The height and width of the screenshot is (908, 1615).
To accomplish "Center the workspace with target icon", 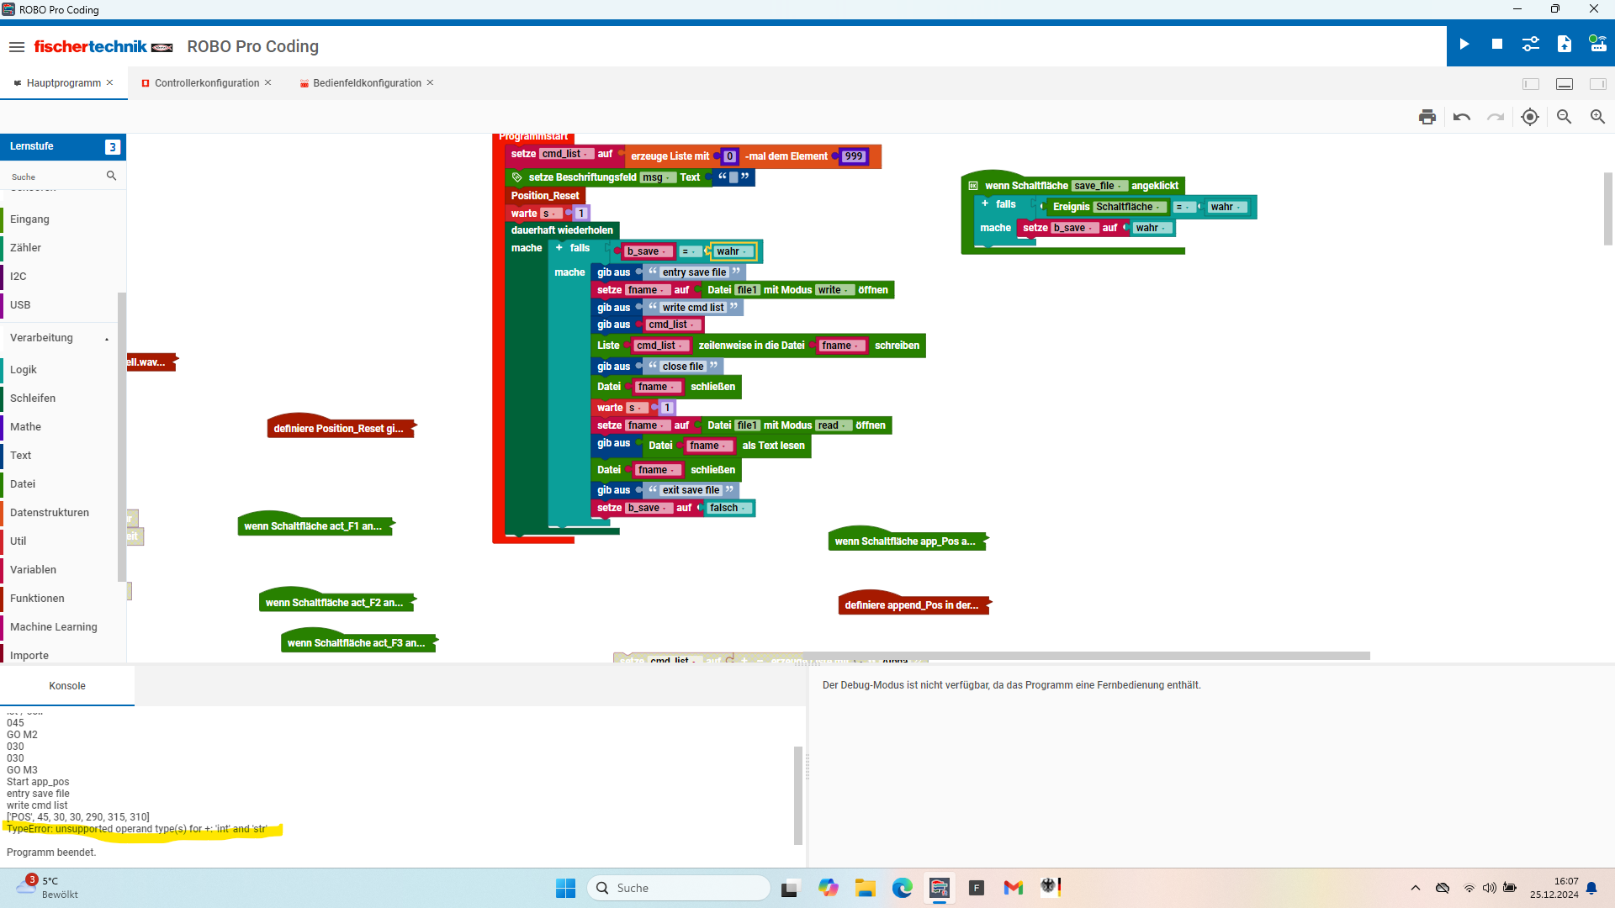I will [1530, 117].
